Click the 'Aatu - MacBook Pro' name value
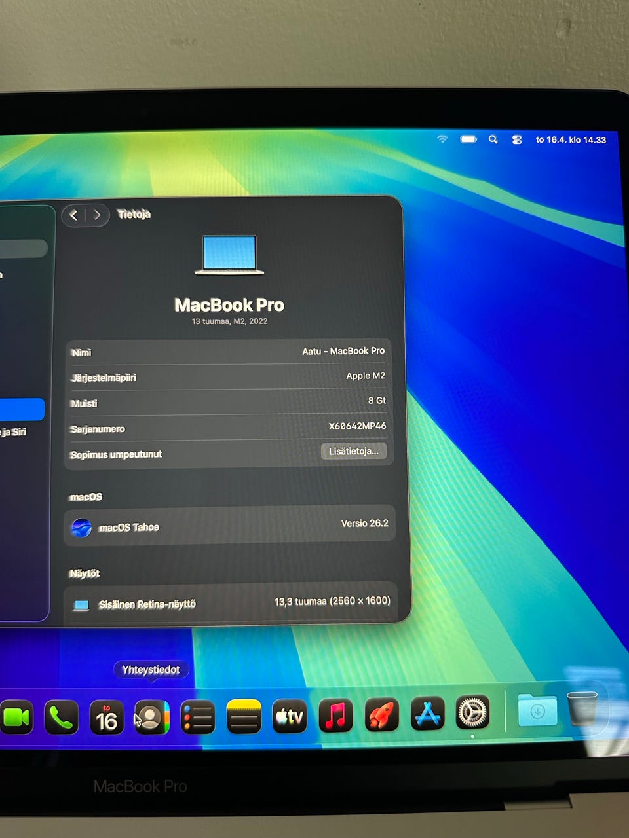Viewport: 629px width, 838px height. coord(343,351)
